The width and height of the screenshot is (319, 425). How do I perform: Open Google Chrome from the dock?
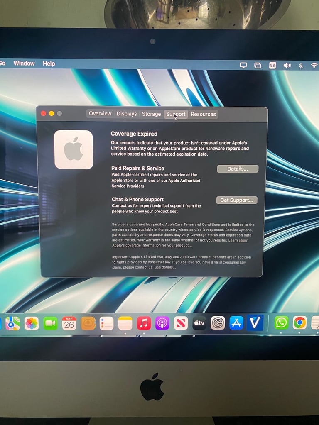[x=300, y=322]
